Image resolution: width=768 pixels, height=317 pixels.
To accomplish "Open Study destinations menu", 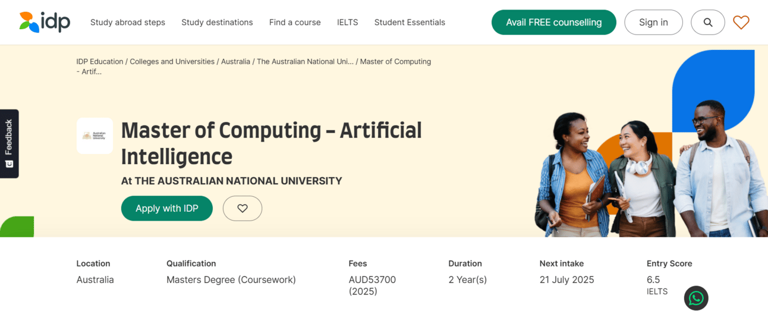I will [217, 23].
